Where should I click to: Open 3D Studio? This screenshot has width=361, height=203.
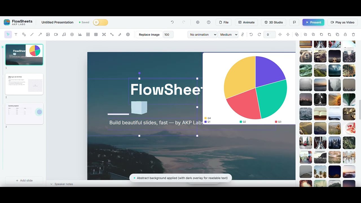click(x=274, y=22)
